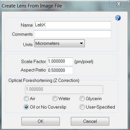The width and height of the screenshot is (130, 130).
Task: Click the Optical Foreshortening group label
Action: click(x=44, y=81)
